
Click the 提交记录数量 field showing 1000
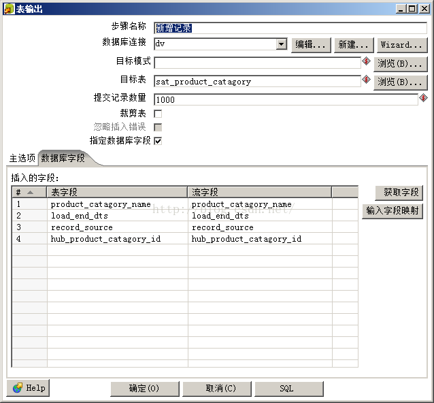(x=286, y=99)
